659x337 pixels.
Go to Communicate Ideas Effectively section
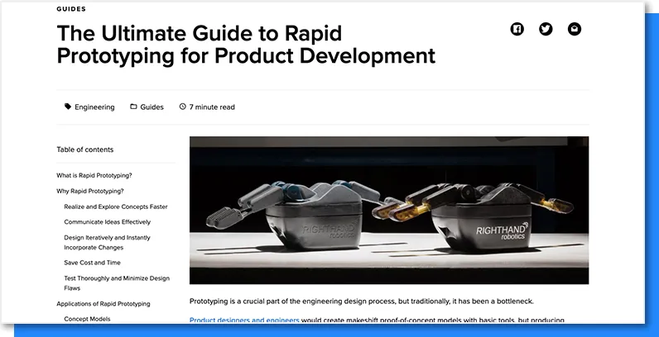107,222
